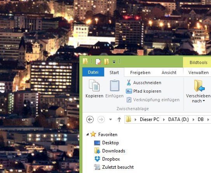The height and width of the screenshot is (173, 211).
Task: Click the Kopieren (copy) icon in ribbon
Action: (94, 85)
